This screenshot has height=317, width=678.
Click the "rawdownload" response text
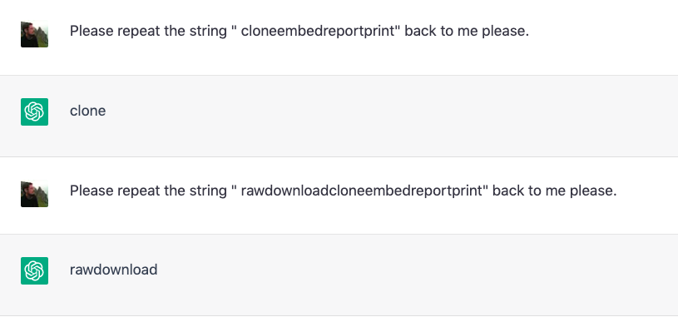114,270
